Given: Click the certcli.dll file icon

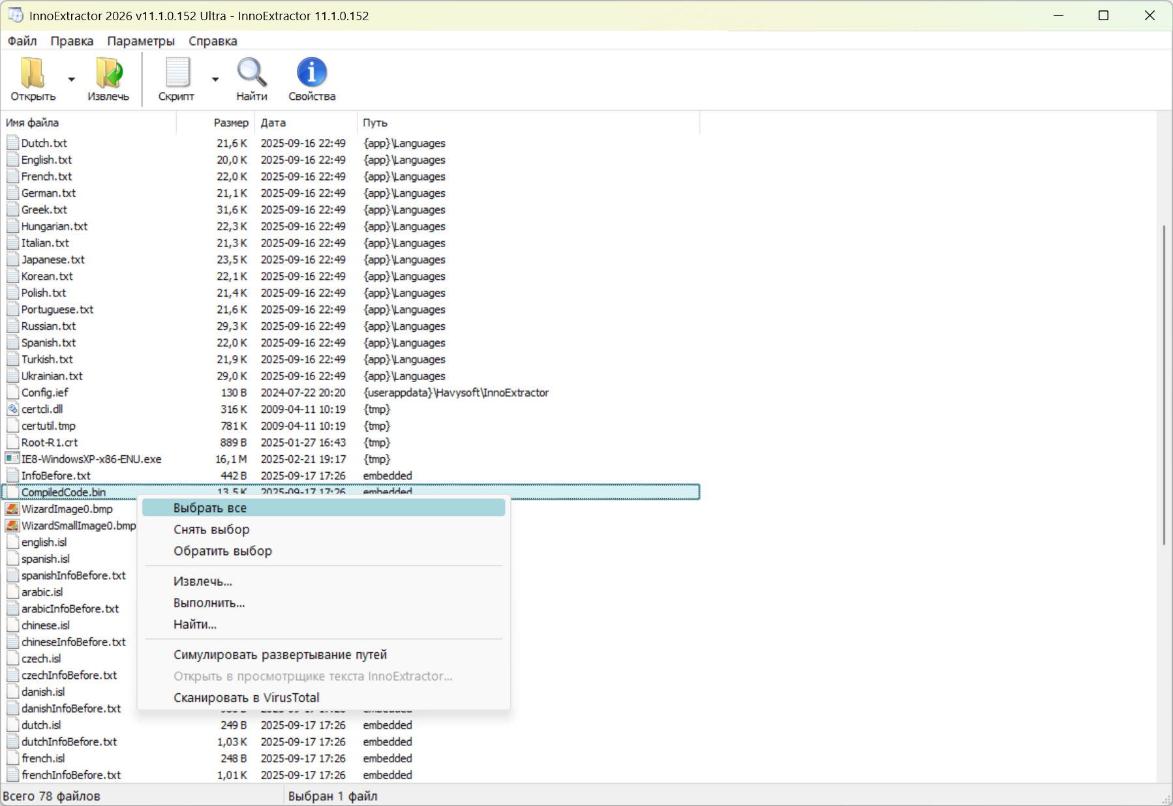Looking at the screenshot, I should pos(12,409).
